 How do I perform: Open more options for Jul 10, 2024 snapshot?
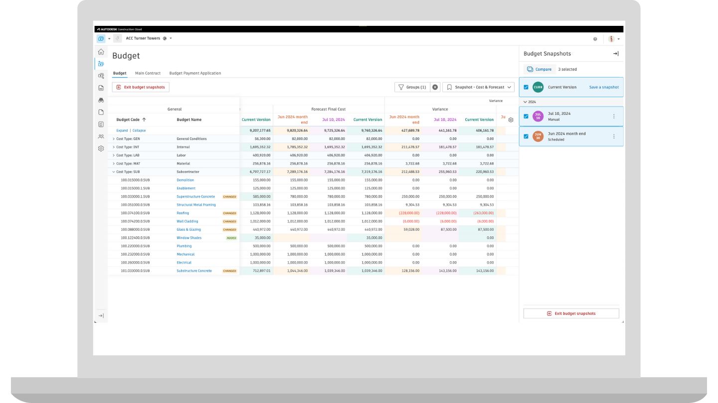[x=614, y=116]
